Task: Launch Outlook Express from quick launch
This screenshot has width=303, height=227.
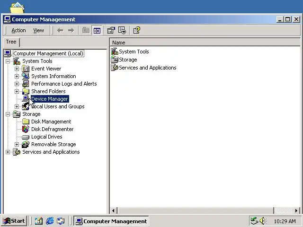Action: (x=61, y=221)
